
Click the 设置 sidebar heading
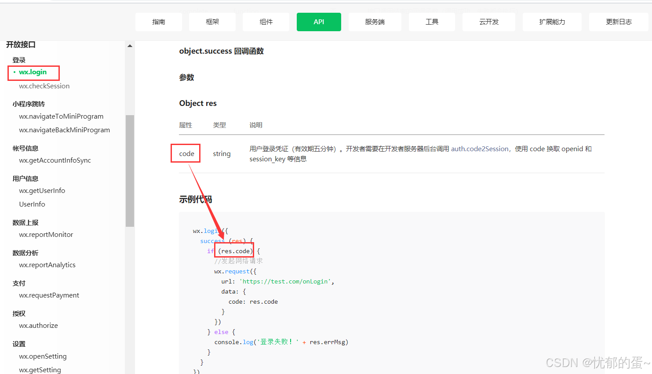19,344
